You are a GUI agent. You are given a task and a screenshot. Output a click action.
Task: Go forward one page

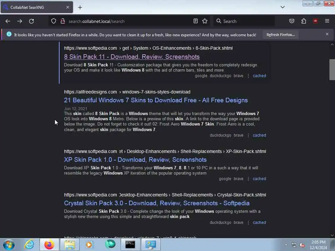coord(20,21)
